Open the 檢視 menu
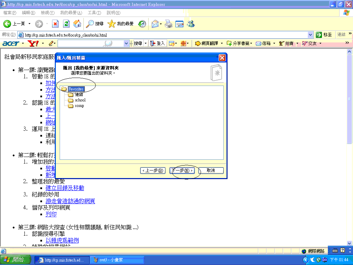The image size is (353, 265). pos(48,13)
